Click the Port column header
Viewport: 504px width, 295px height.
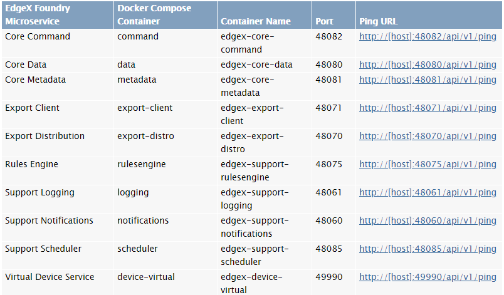click(x=333, y=15)
